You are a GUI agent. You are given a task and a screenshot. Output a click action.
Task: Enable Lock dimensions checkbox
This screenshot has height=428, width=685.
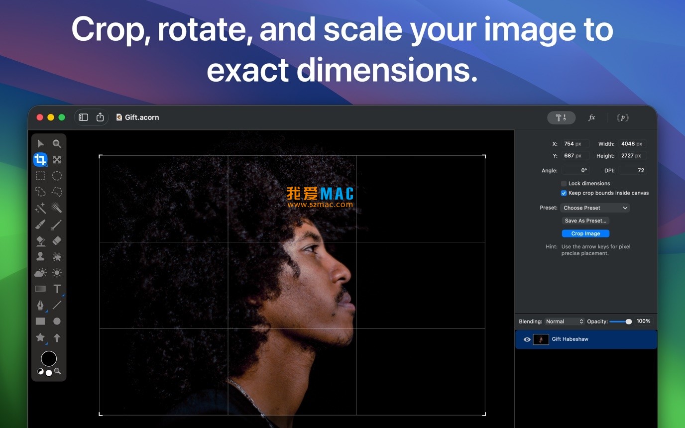coord(564,184)
